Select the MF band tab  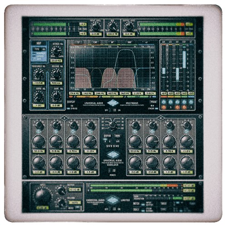pyautogui.click(x=113, y=42)
